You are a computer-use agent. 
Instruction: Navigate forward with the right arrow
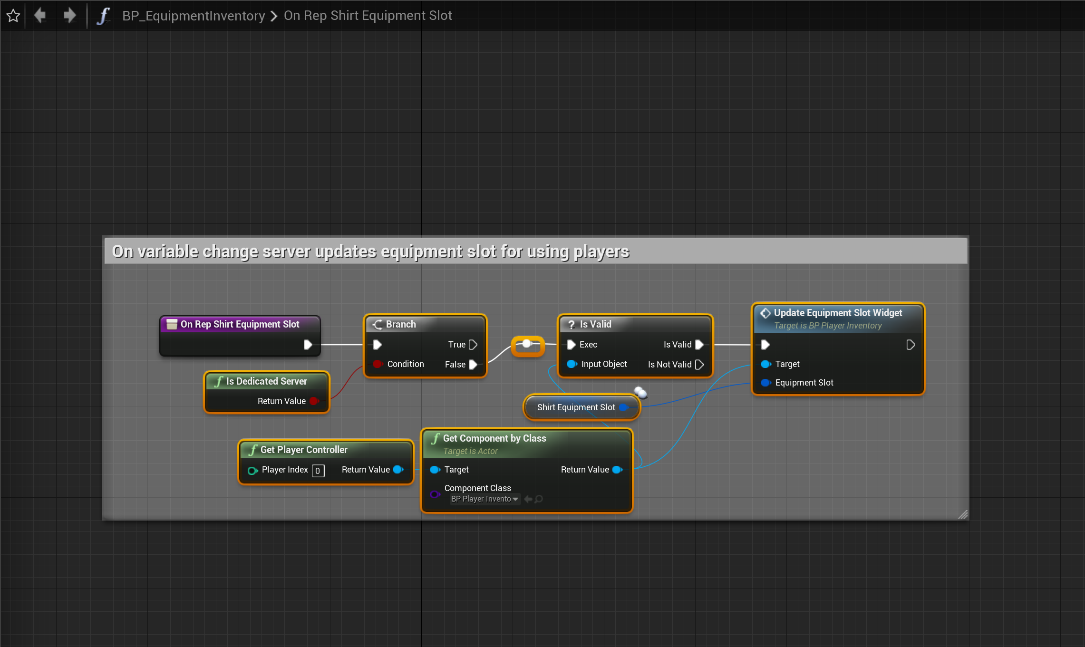point(70,15)
